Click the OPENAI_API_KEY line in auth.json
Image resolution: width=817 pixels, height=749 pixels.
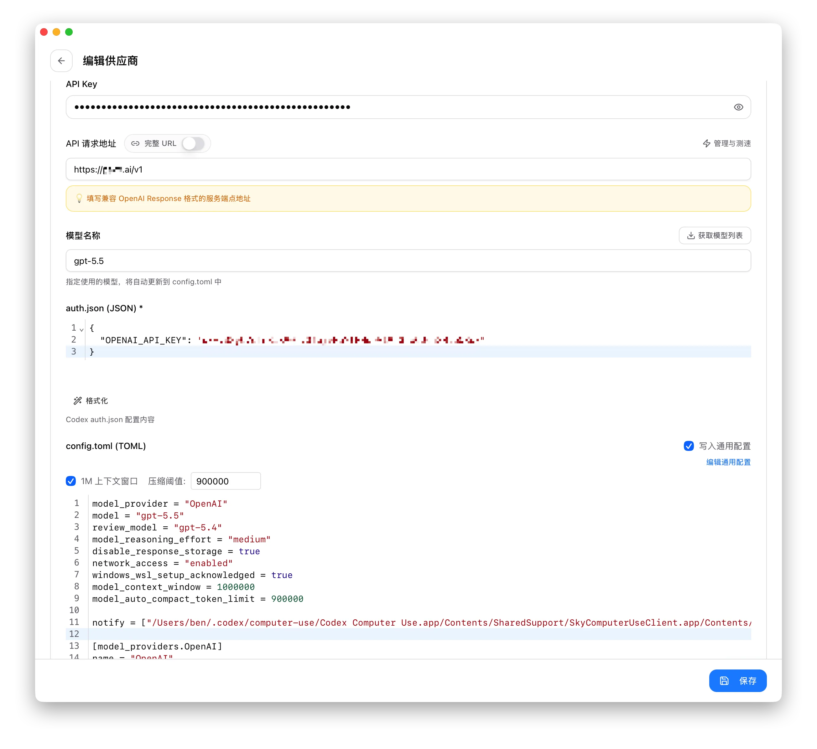coord(418,340)
